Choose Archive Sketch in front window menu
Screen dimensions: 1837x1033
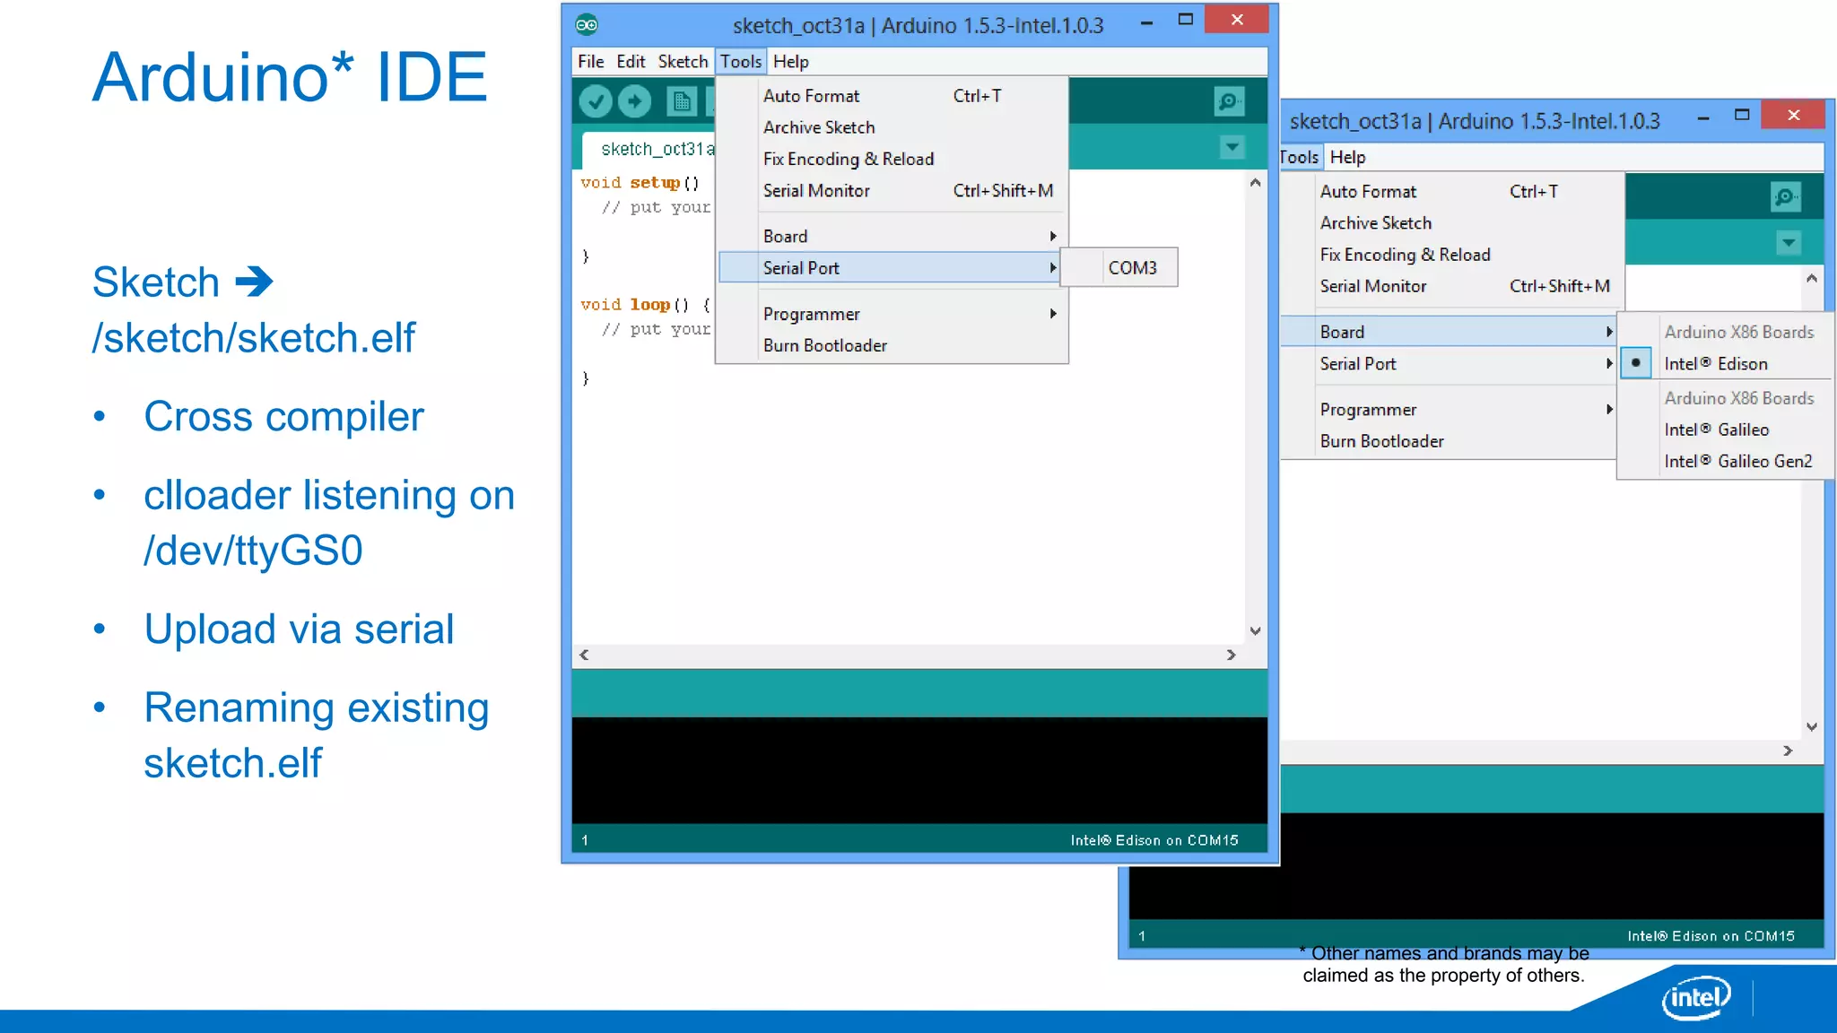pyautogui.click(x=892, y=127)
